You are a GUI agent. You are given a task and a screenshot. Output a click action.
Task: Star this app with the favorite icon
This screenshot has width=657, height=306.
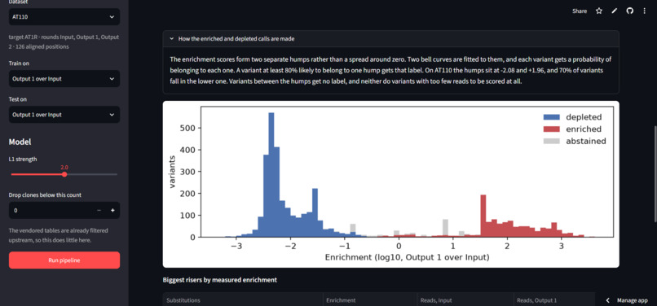pos(599,11)
